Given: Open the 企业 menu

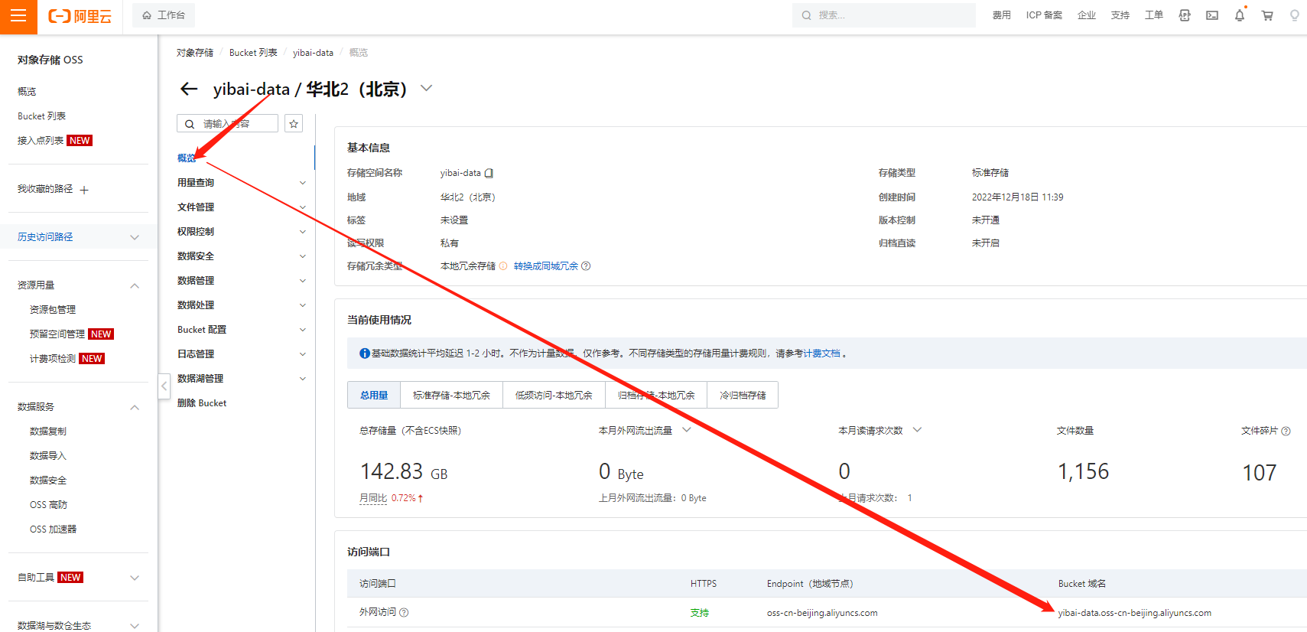Looking at the screenshot, I should tap(1087, 15).
